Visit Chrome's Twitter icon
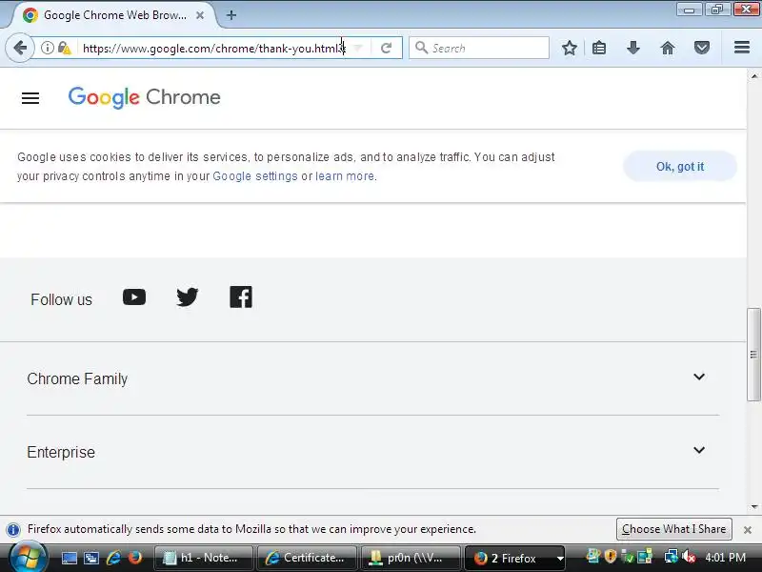 187,297
